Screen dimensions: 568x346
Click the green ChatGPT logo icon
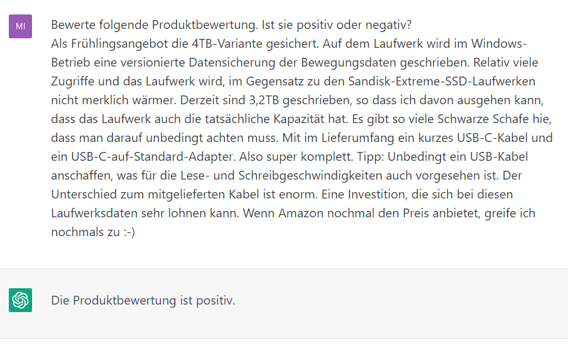[20, 300]
